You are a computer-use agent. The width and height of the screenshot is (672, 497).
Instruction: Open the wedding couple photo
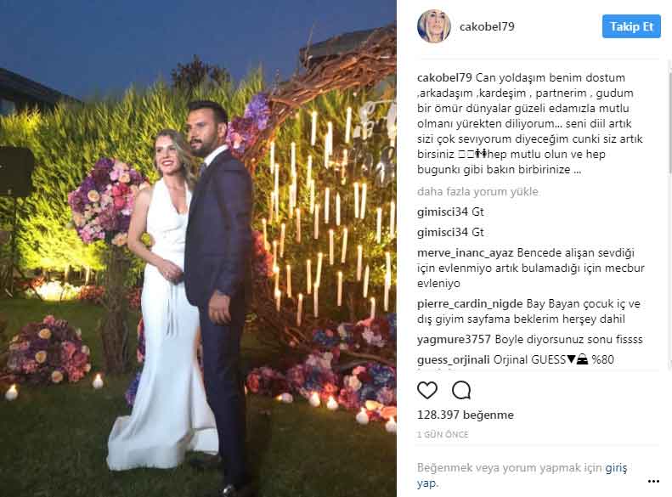tap(198, 248)
